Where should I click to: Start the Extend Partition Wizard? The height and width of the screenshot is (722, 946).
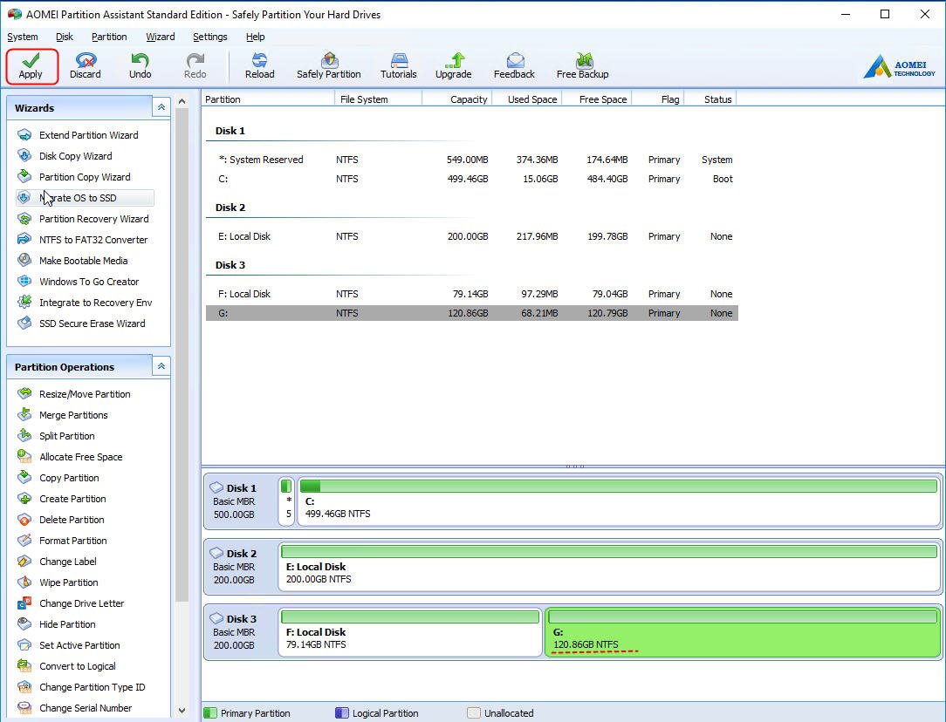pyautogui.click(x=88, y=135)
